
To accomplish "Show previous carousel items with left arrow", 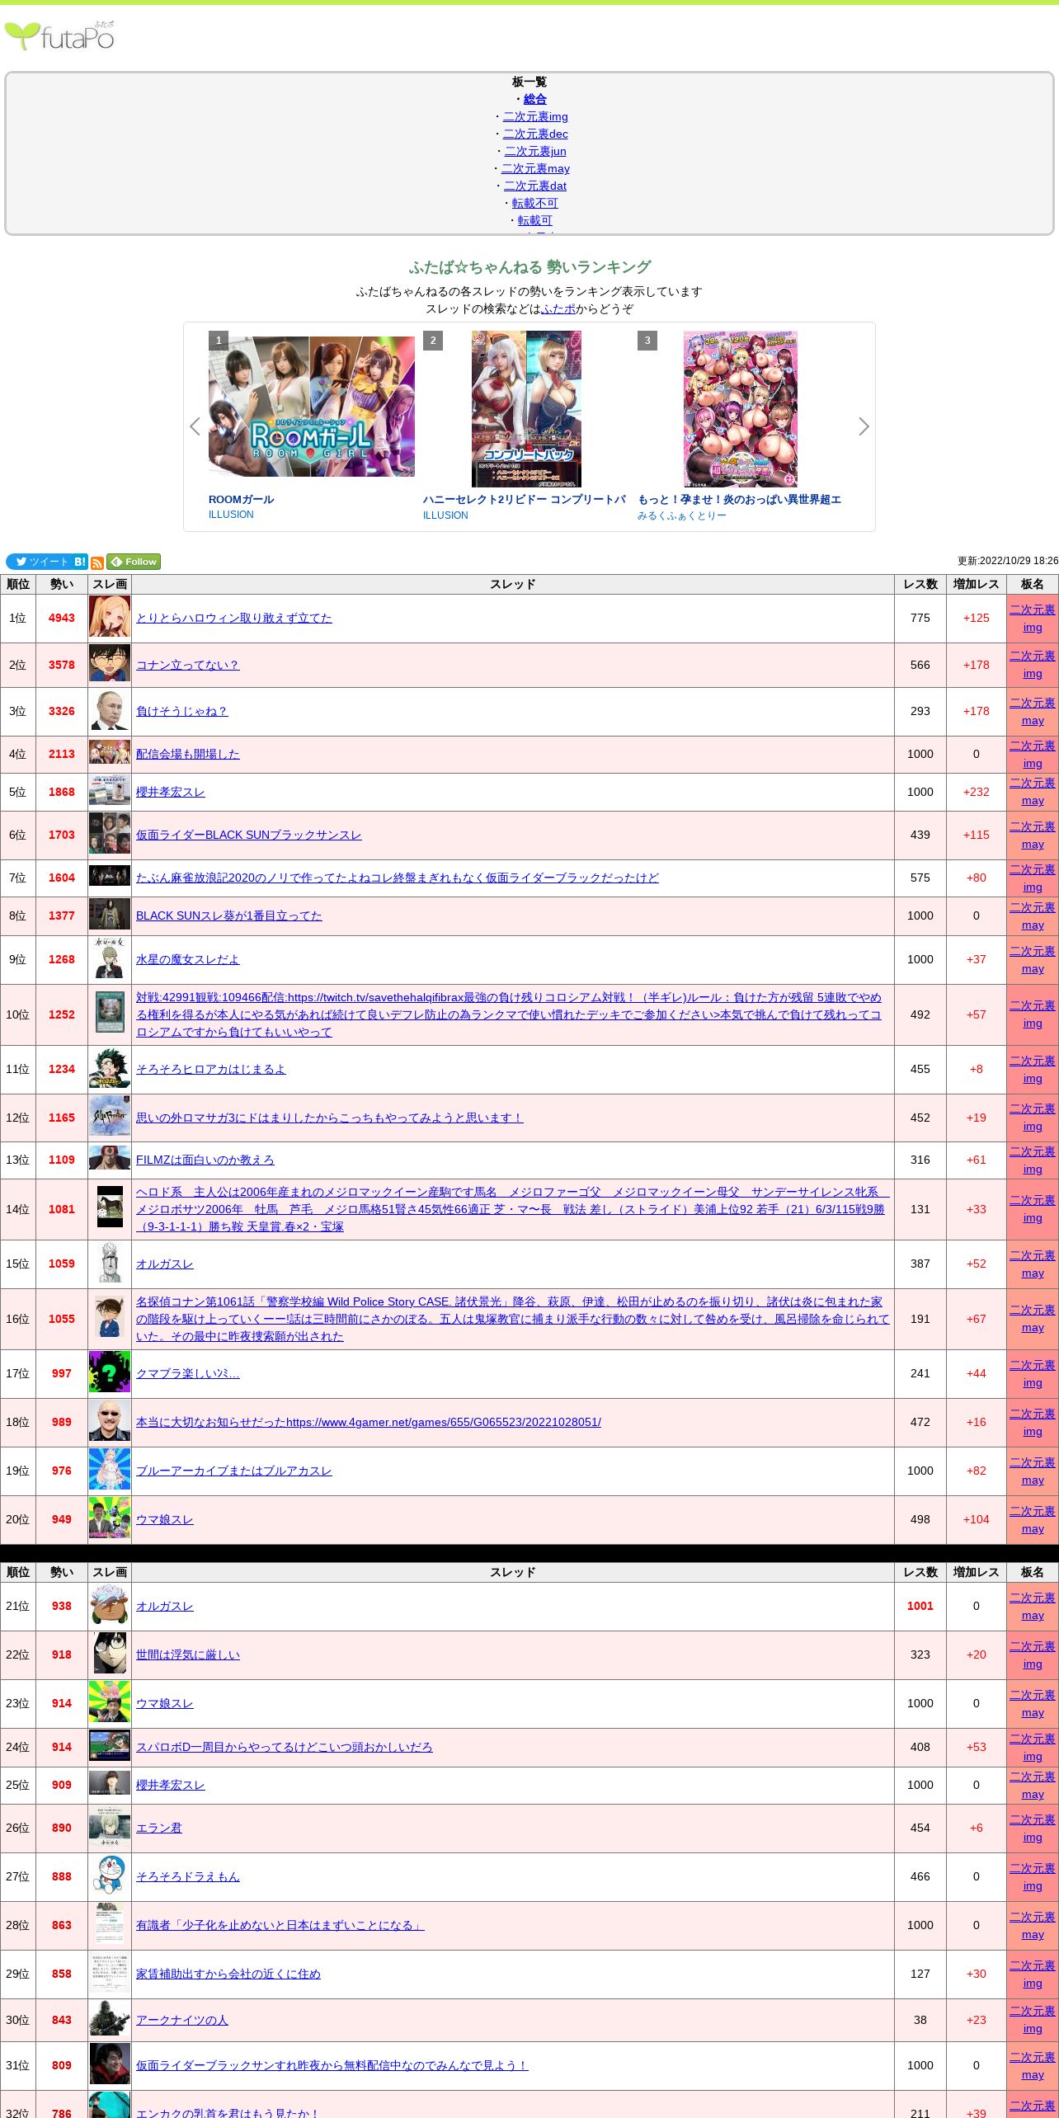I will (195, 426).
